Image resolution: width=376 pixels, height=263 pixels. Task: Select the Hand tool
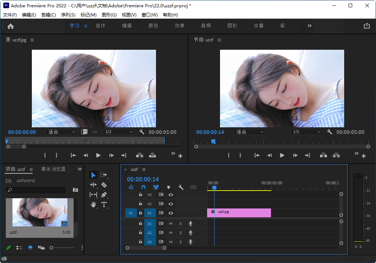[93, 204]
